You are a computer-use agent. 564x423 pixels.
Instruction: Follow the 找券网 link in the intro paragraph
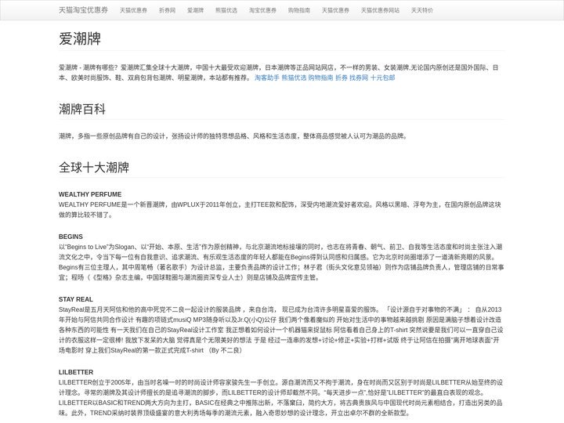tap(359, 78)
